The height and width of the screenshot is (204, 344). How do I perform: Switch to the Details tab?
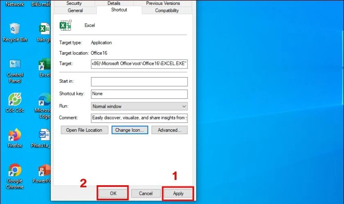pos(114,3)
